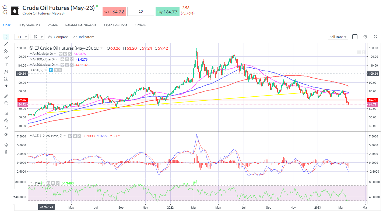This screenshot has height=211, width=383.
Task: Open the D timeframe dropdown
Action: (22, 37)
